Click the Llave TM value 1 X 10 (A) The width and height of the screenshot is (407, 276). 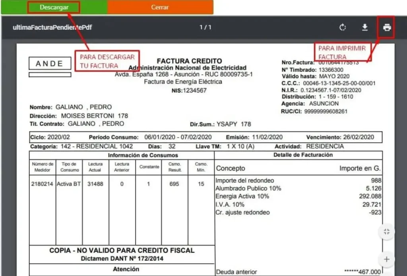tap(240, 147)
